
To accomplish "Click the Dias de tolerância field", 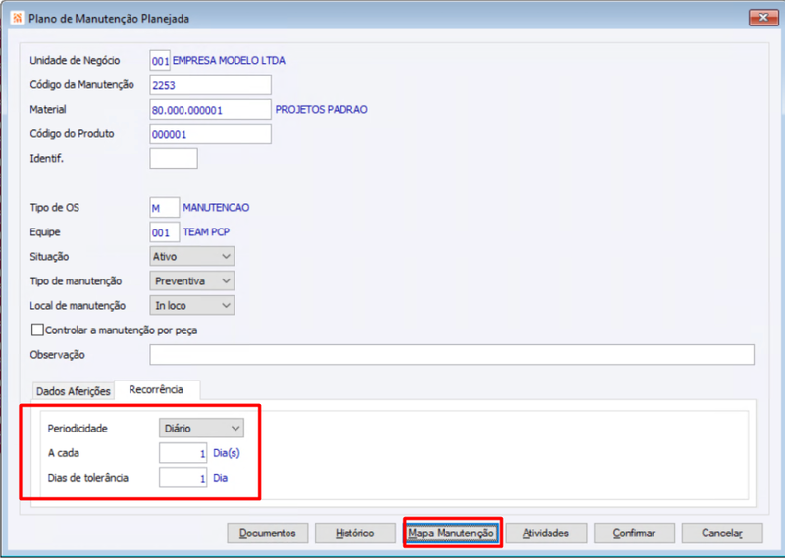I will [x=183, y=478].
